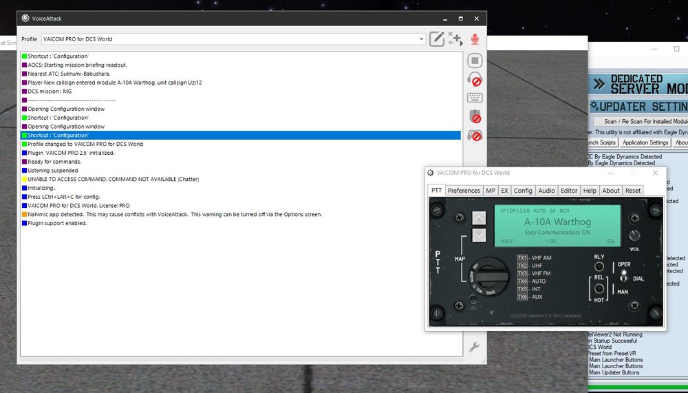The width and height of the screenshot is (688, 393).
Task: Open the Editor tab
Action: 569,191
